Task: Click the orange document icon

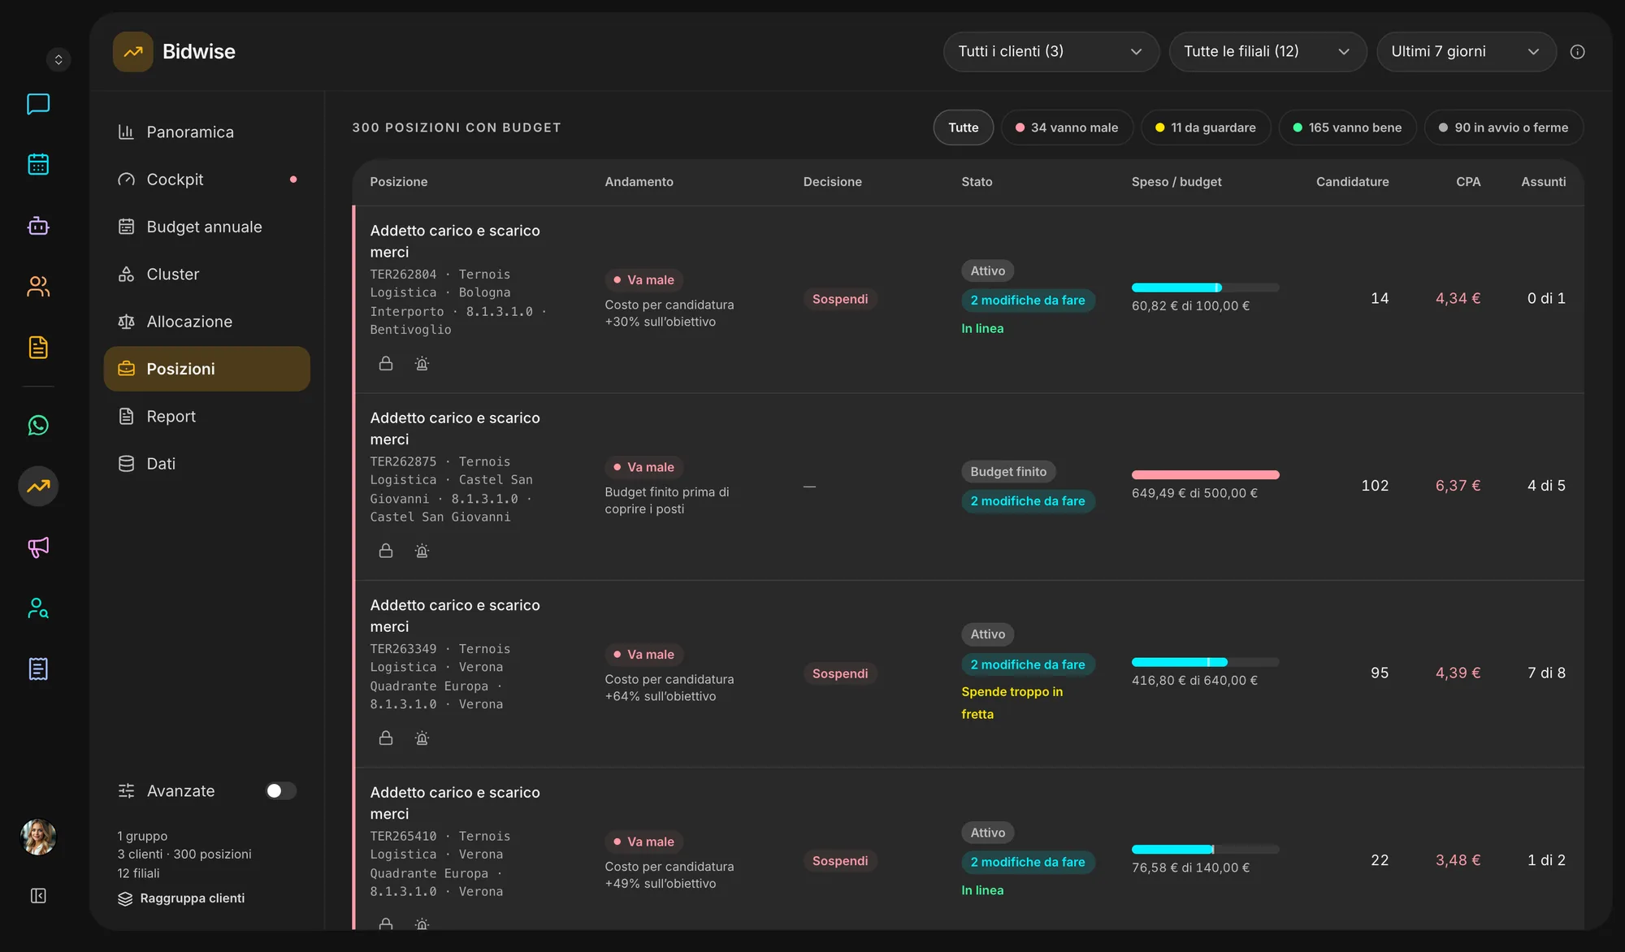Action: [38, 348]
